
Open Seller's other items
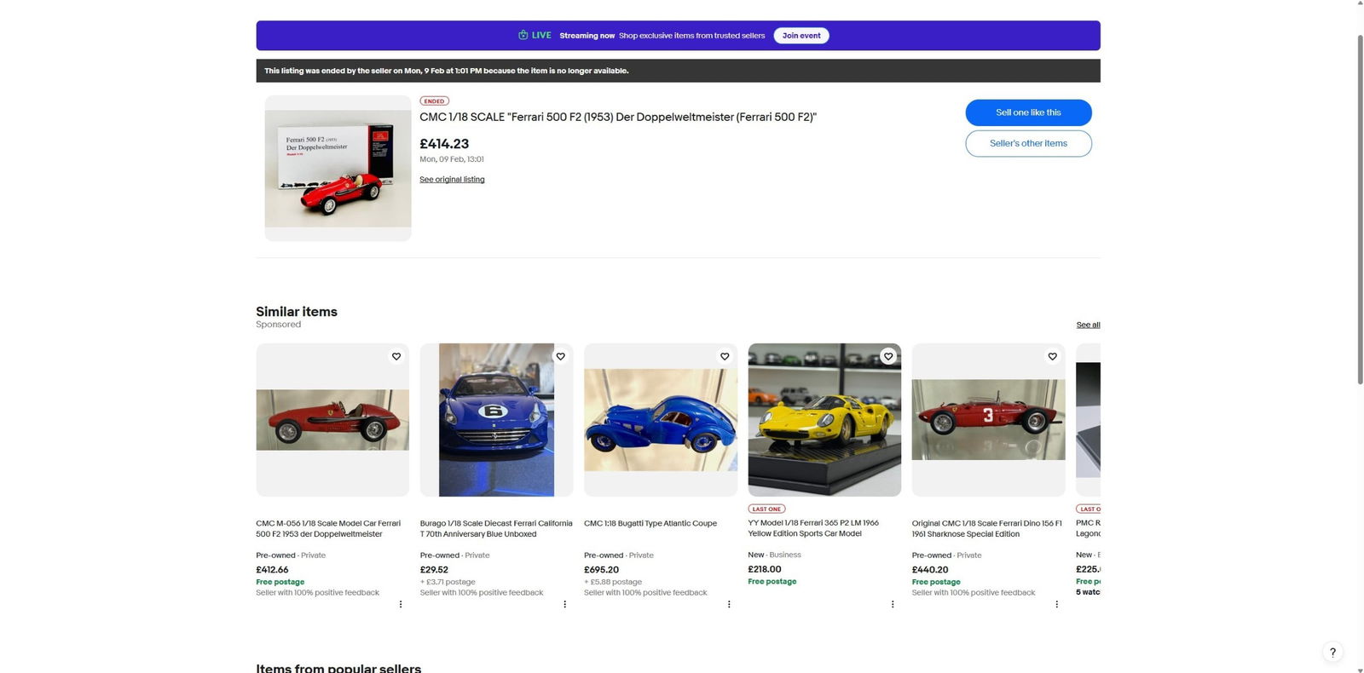(1028, 143)
